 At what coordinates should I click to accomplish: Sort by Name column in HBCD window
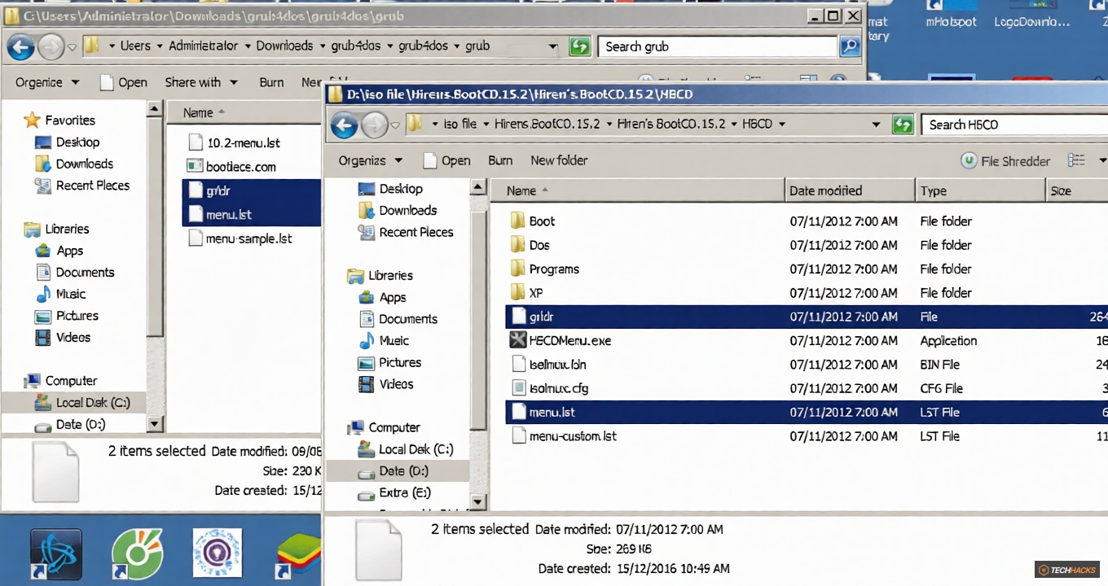click(x=638, y=191)
